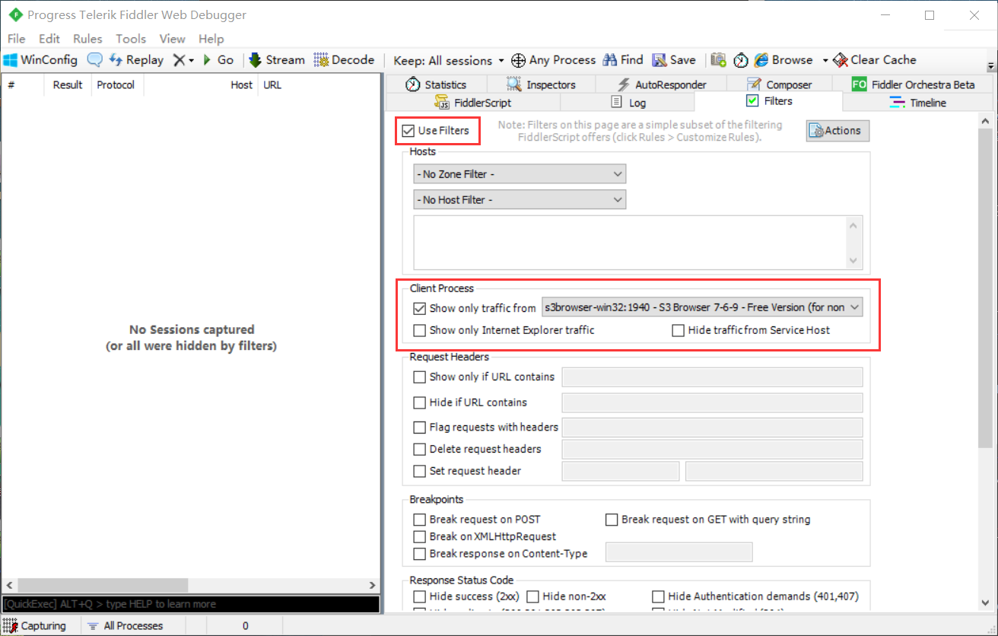Enable Flag requests with headers

(x=419, y=428)
